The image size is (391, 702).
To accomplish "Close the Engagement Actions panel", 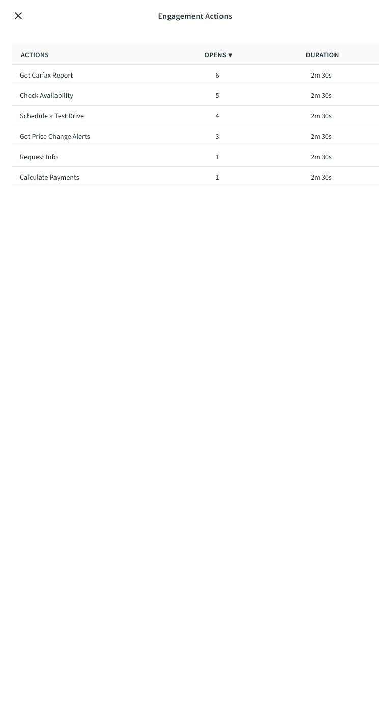I will coord(18,16).
